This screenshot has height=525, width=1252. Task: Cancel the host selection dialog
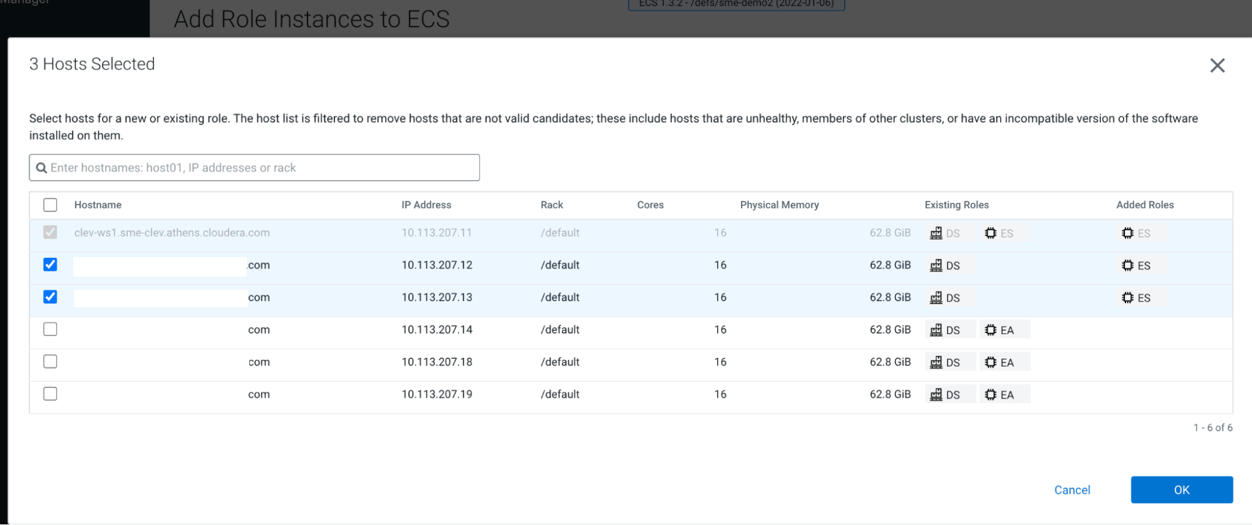[x=1072, y=490]
